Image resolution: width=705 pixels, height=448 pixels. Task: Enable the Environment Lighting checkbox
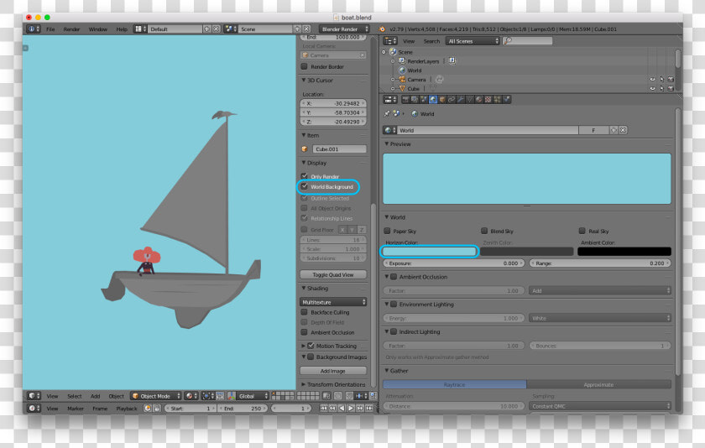click(394, 305)
